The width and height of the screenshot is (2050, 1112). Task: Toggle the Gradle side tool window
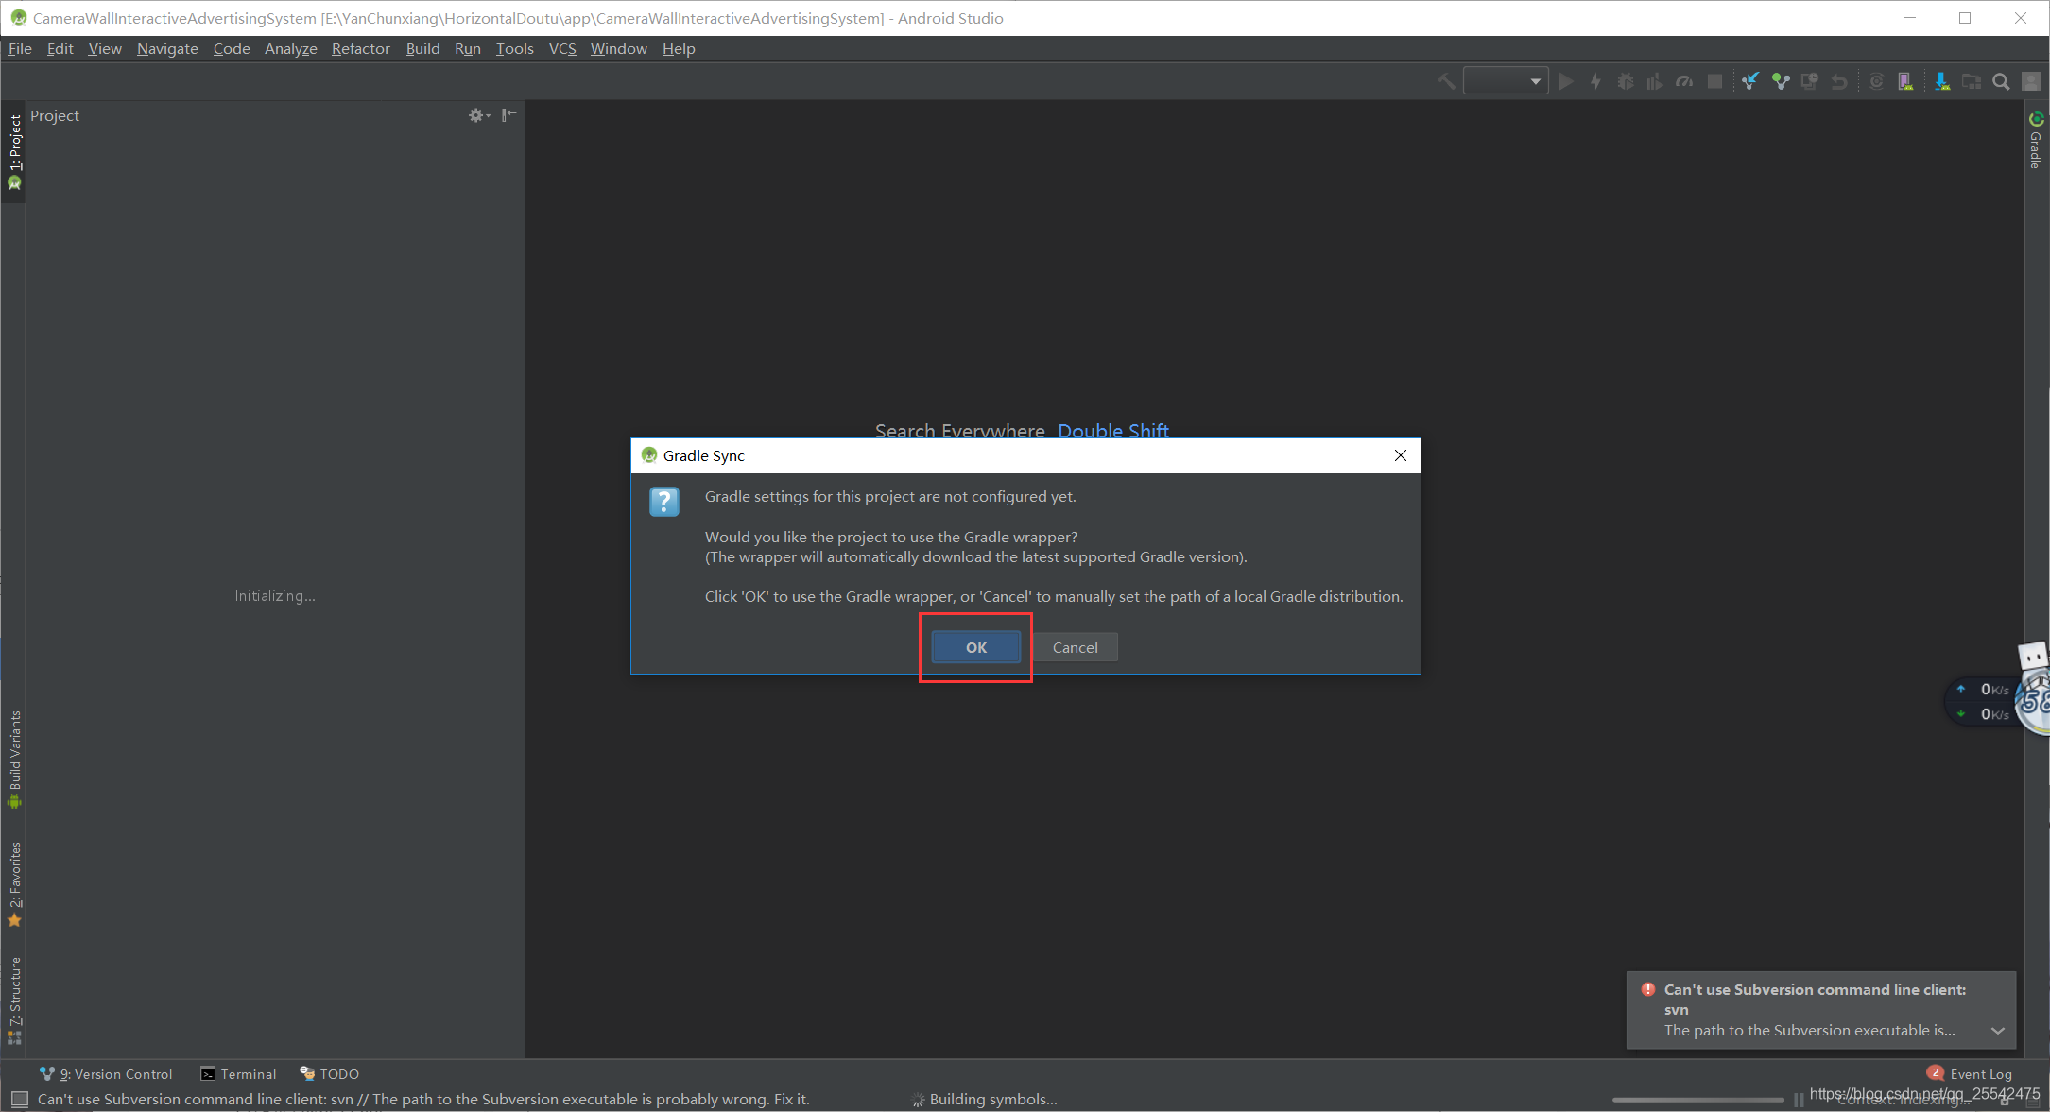(x=2036, y=140)
